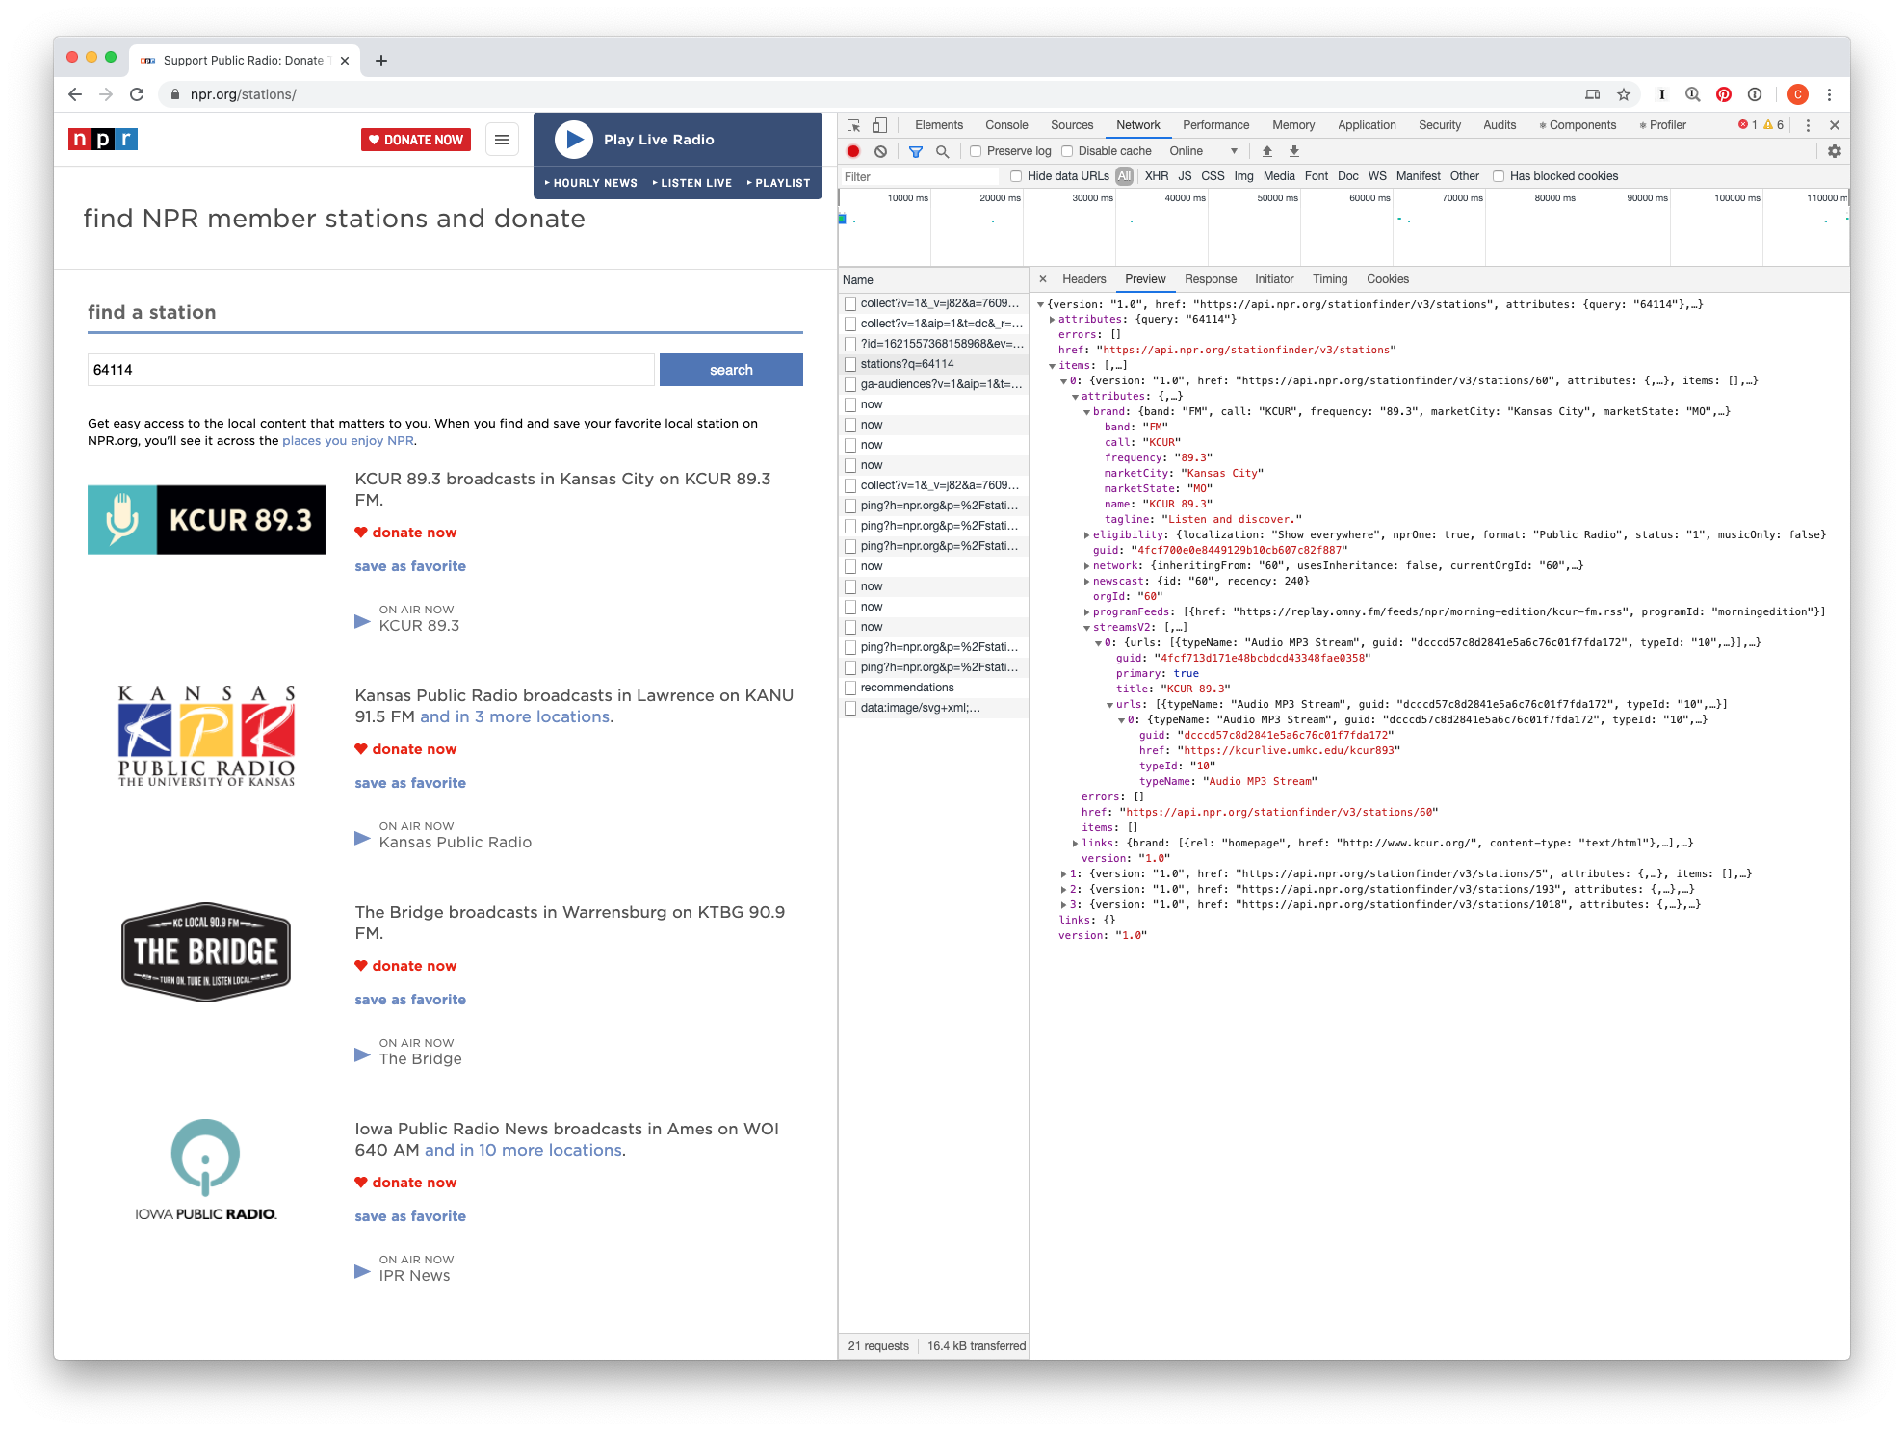Open a new browser tab

coord(381,61)
